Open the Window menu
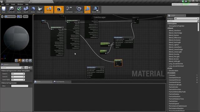The height and width of the screenshot is (112, 200). coord(20,4)
